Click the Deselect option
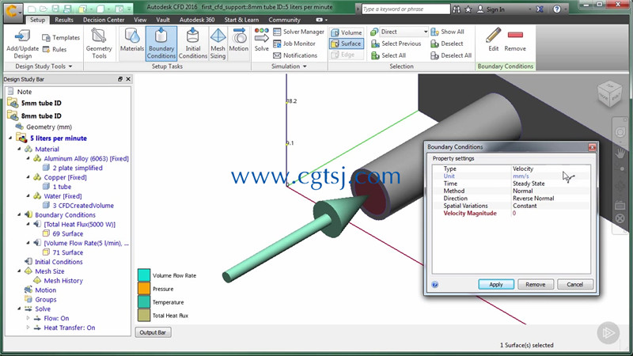The width and height of the screenshot is (633, 356). (447, 44)
